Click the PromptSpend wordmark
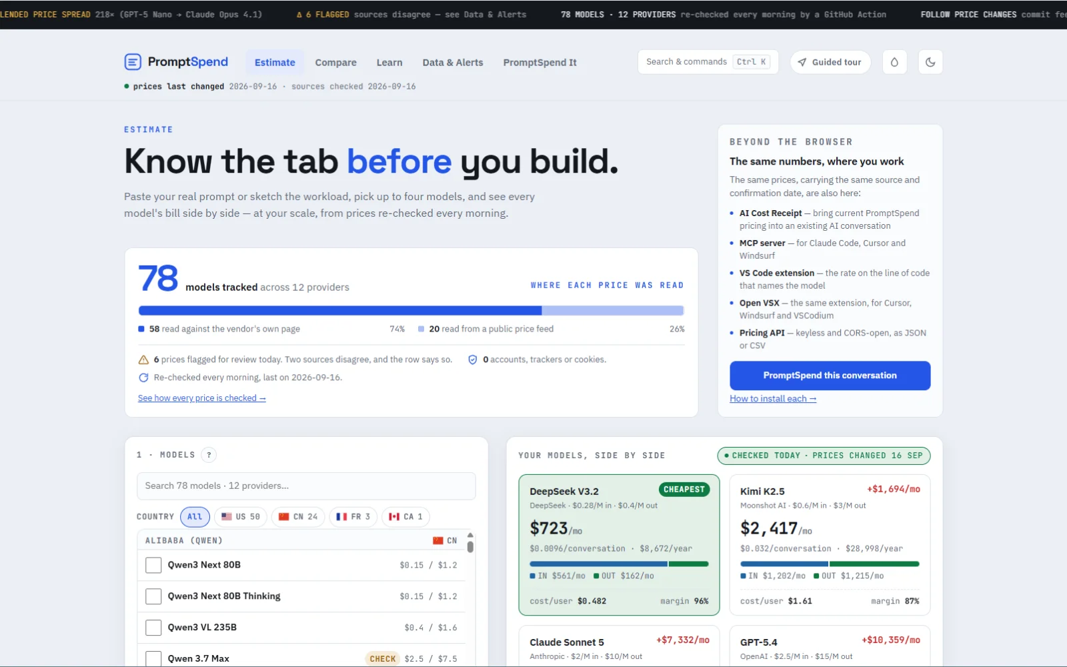1067x667 pixels. click(188, 62)
